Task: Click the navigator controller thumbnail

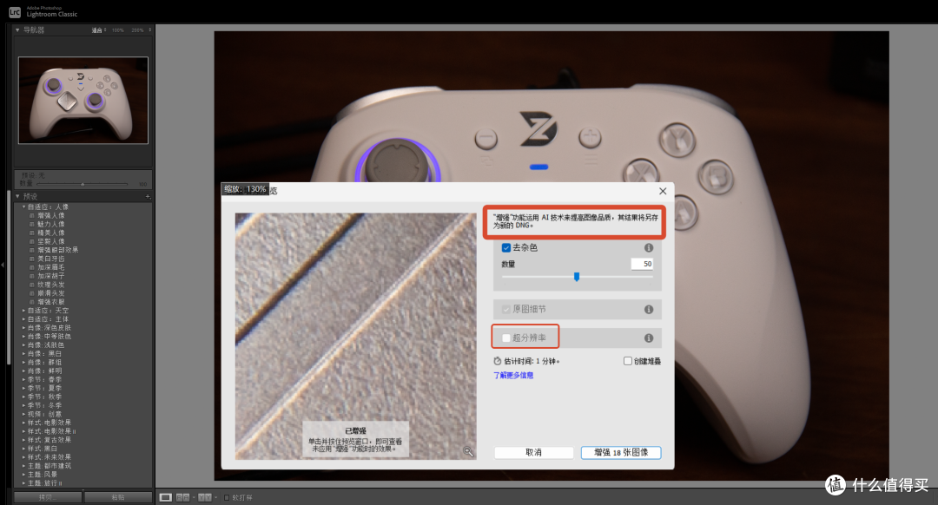Action: [x=83, y=101]
